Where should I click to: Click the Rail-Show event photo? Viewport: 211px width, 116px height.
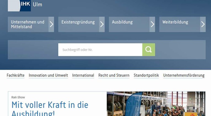pos(156,104)
